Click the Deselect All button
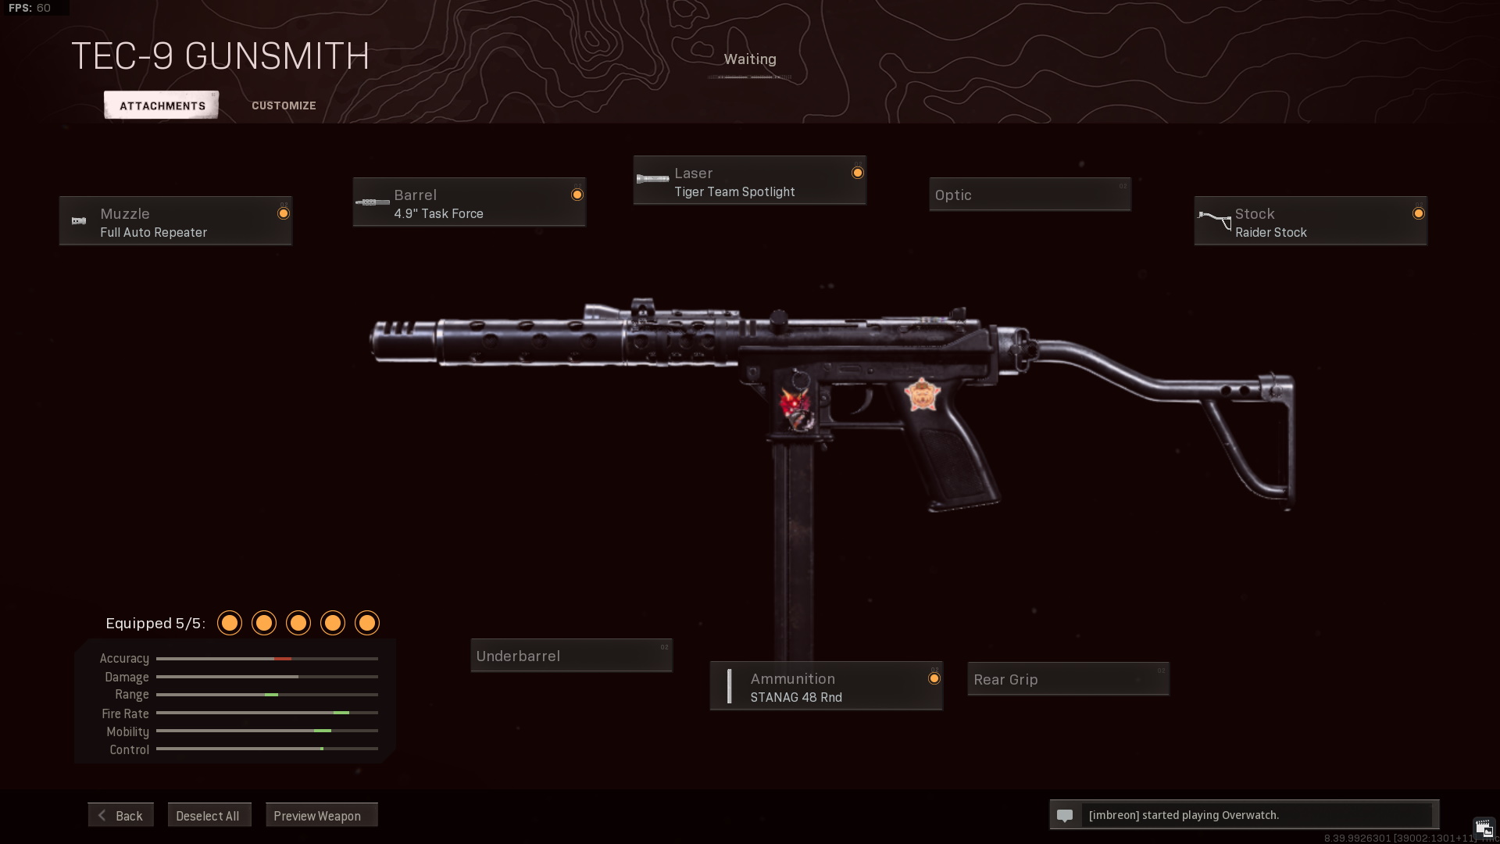 pyautogui.click(x=207, y=815)
